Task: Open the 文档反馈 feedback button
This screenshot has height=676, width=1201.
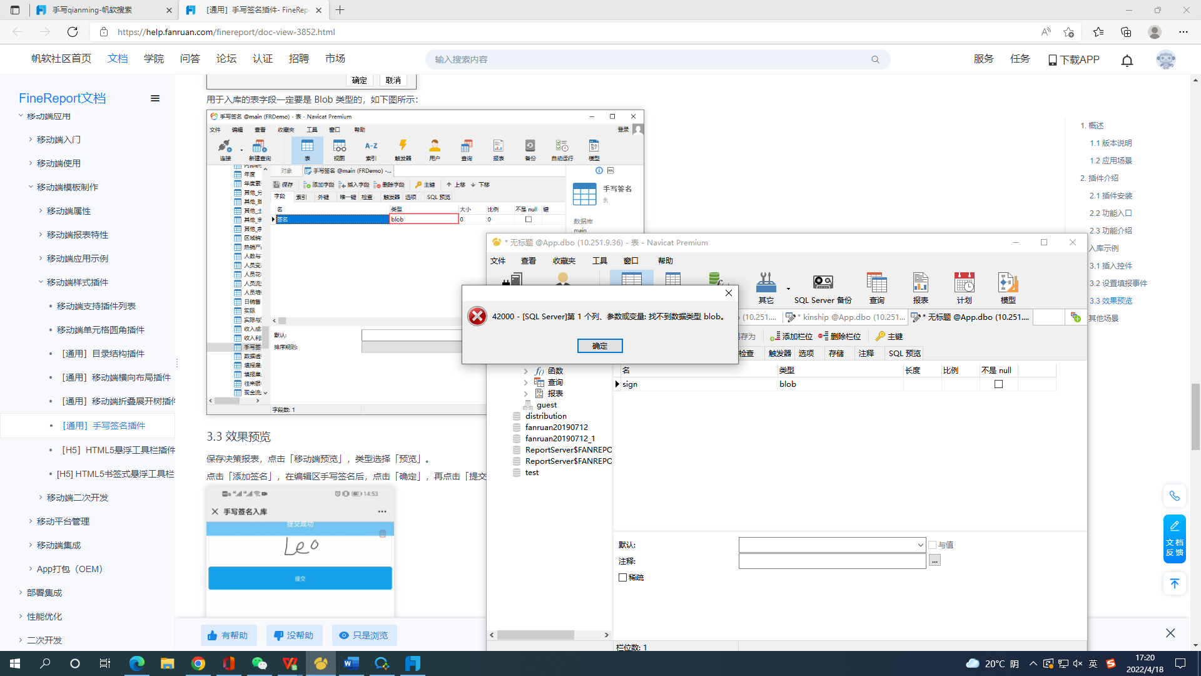Action: (x=1174, y=540)
